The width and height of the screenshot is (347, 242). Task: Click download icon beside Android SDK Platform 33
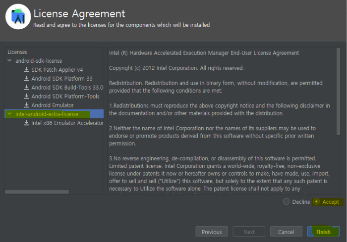pos(27,79)
